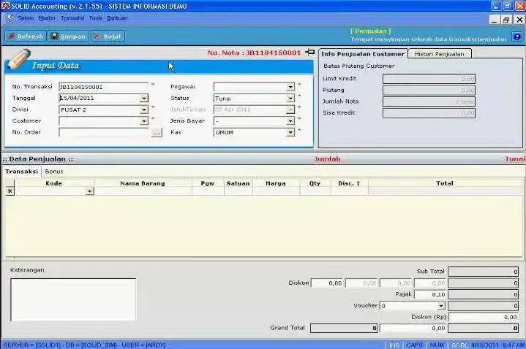Click the pin icon beside No. Nota

[310, 52]
